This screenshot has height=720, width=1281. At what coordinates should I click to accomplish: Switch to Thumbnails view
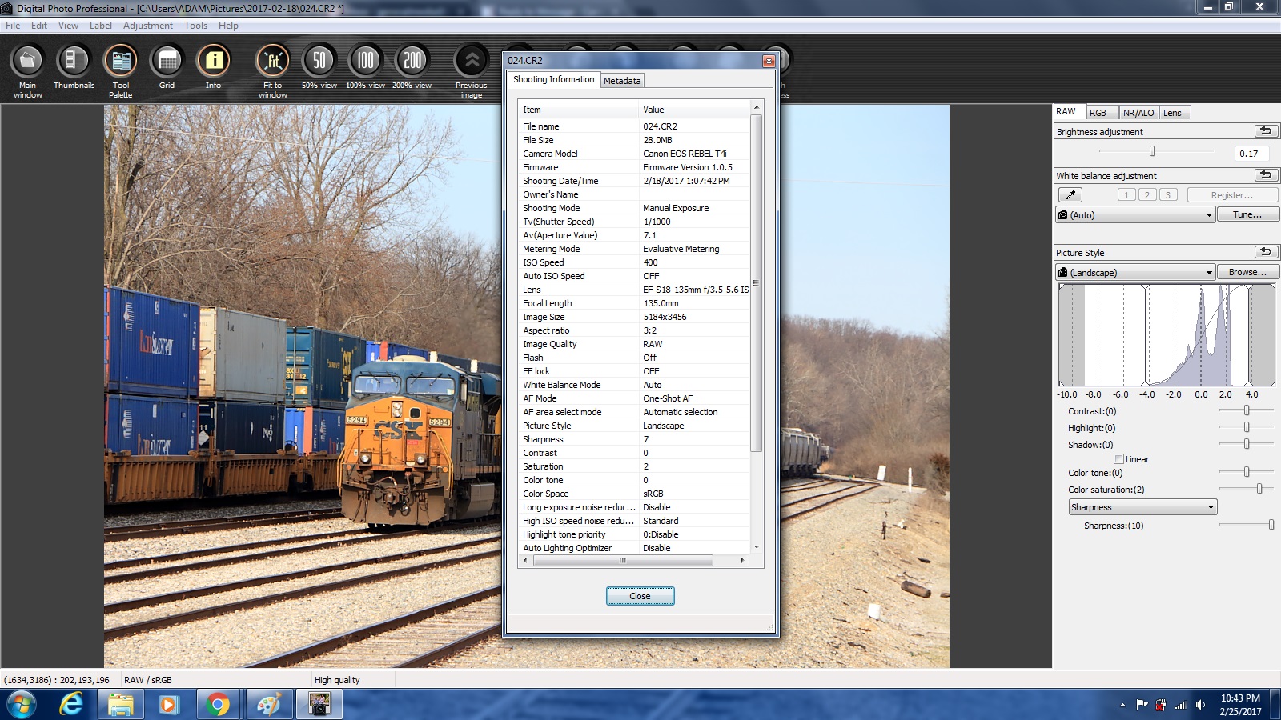point(74,62)
